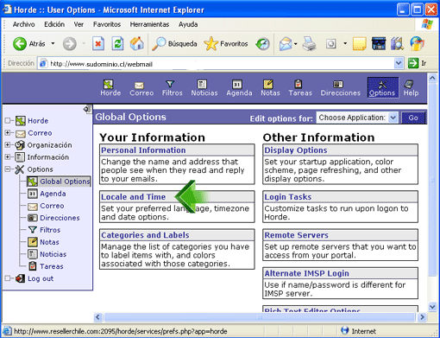Click the History clock icon
Image resolution: width=440 pixels, height=338 pixels.
262,44
